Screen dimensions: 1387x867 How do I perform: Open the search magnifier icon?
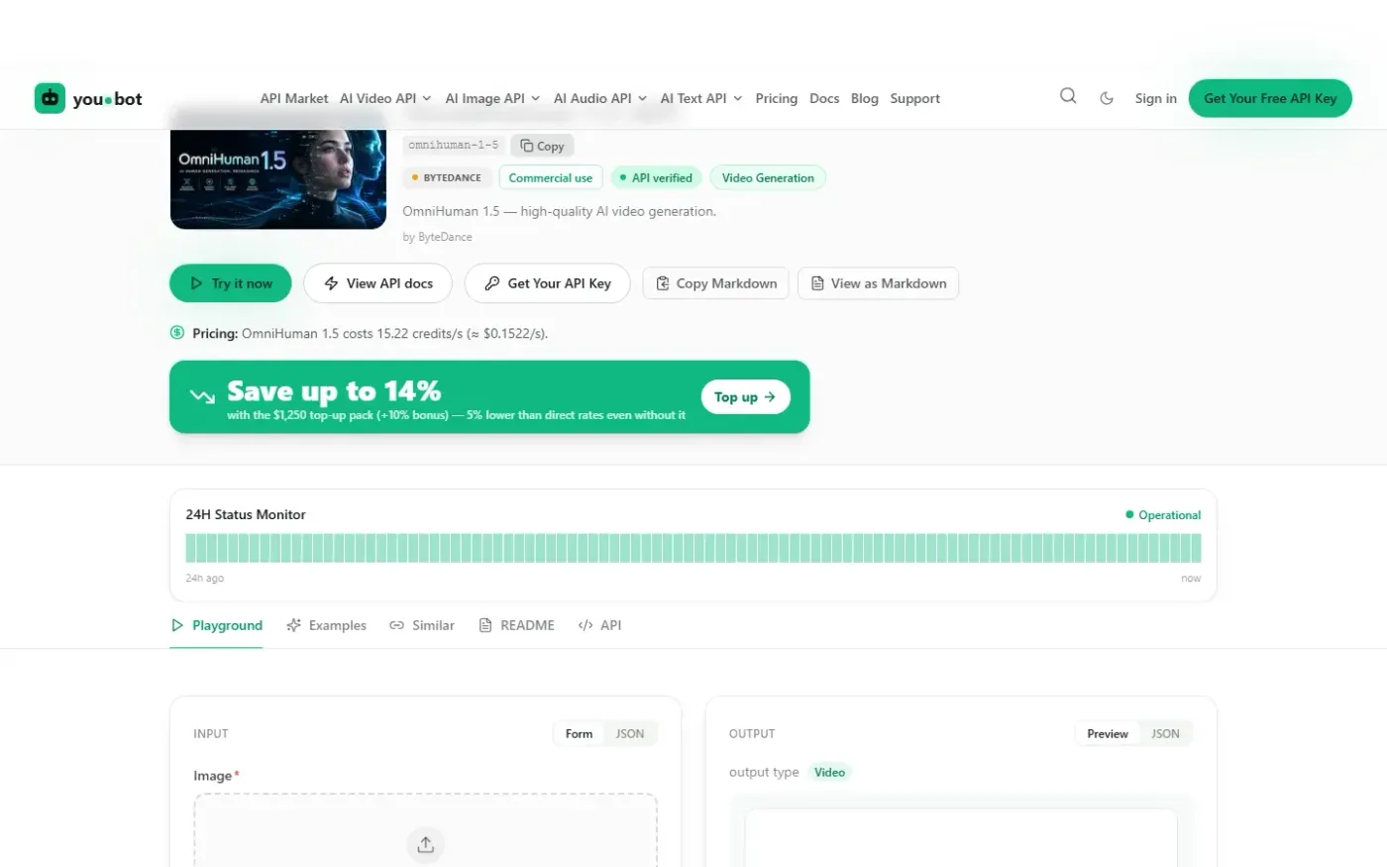1068,96
